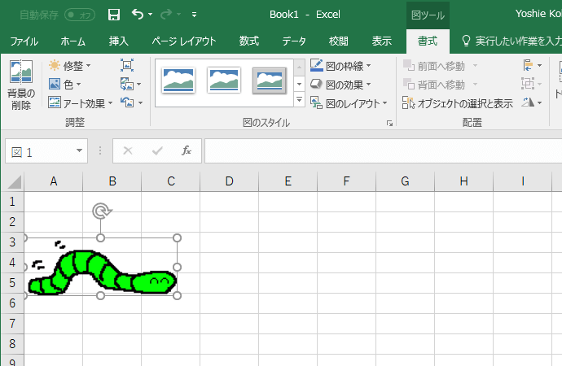Expand the 修整 corrections dropdown
The height and width of the screenshot is (366, 562).
point(69,65)
